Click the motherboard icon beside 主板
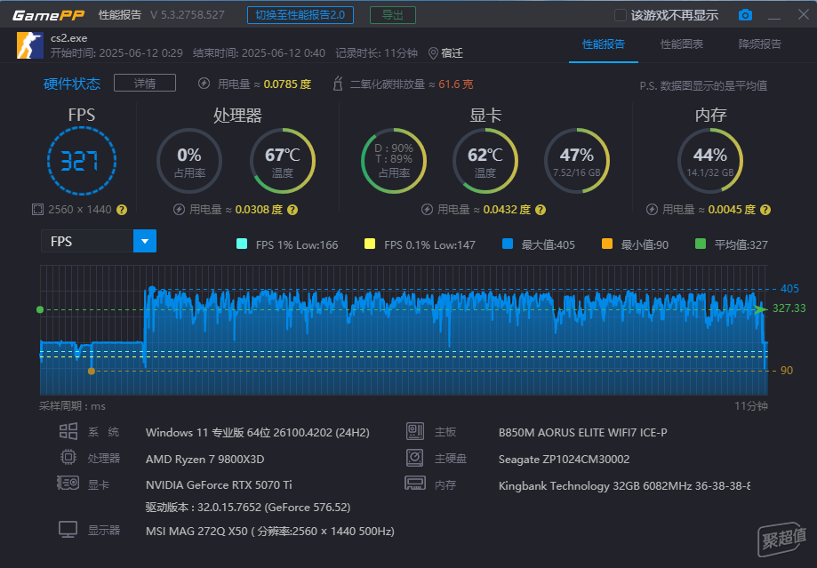 click(x=415, y=431)
